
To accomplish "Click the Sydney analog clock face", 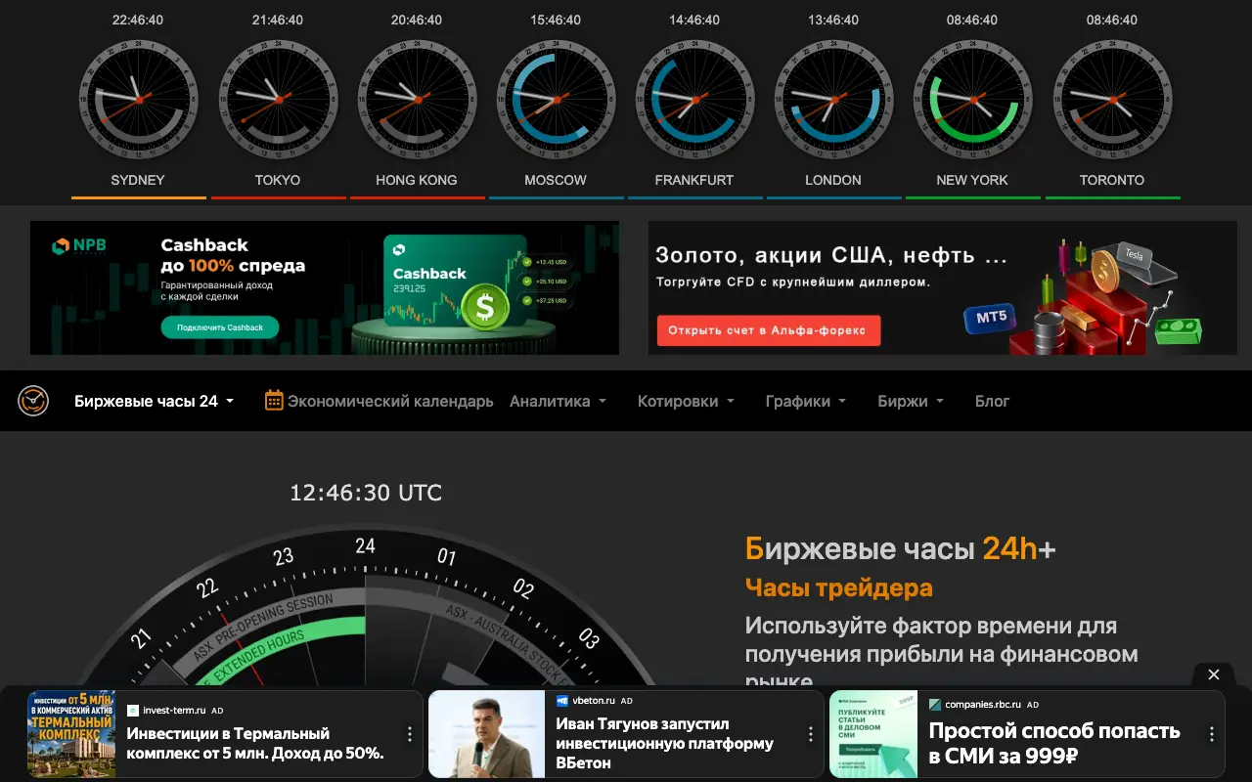I will (138, 100).
